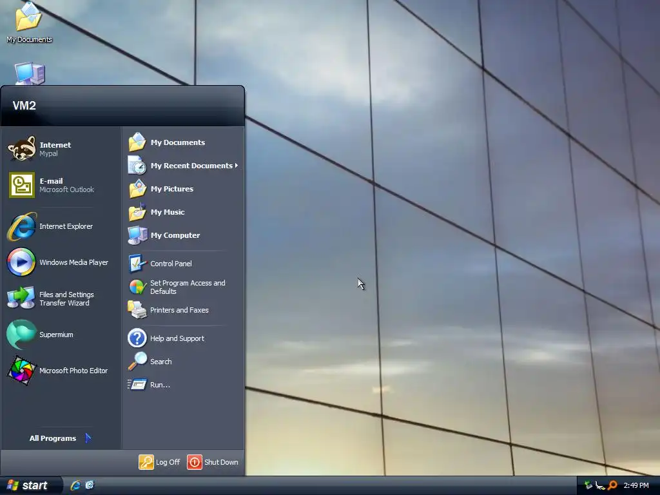
Task: Click the Microsoft Outlook subtitle text
Action: coord(66,190)
